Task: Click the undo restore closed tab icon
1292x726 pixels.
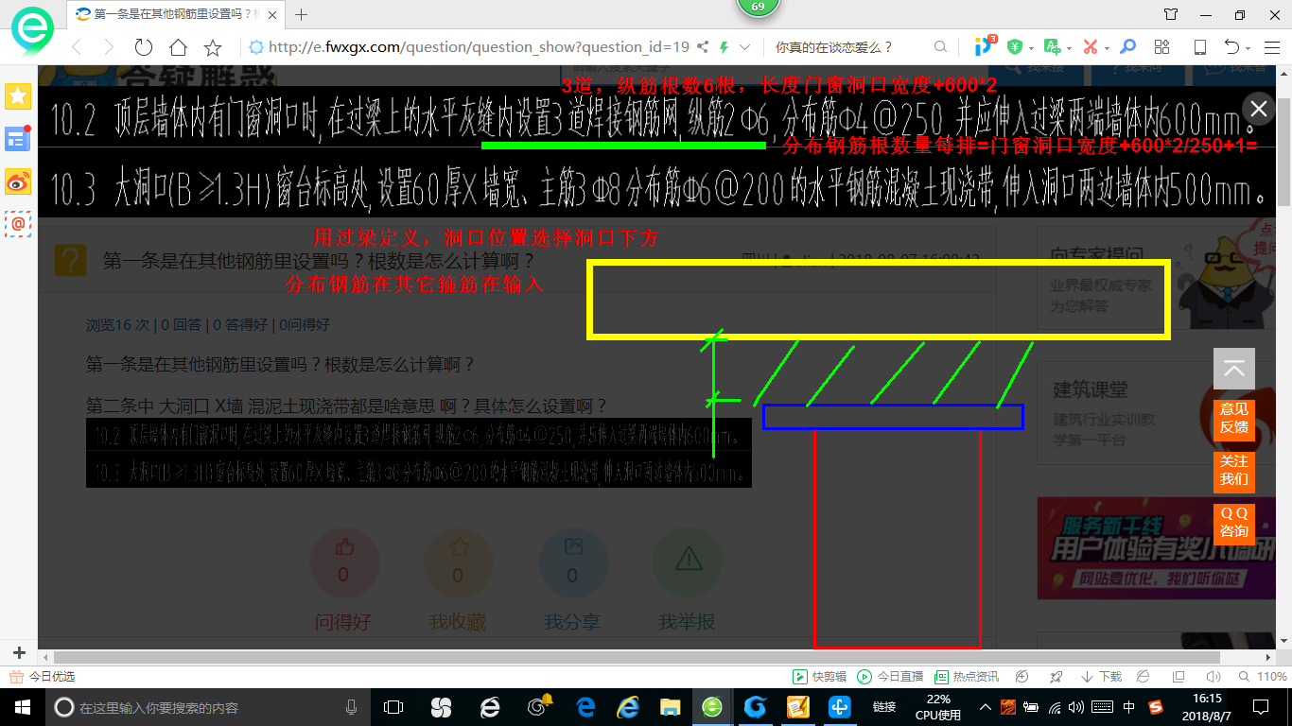Action: point(1231,47)
